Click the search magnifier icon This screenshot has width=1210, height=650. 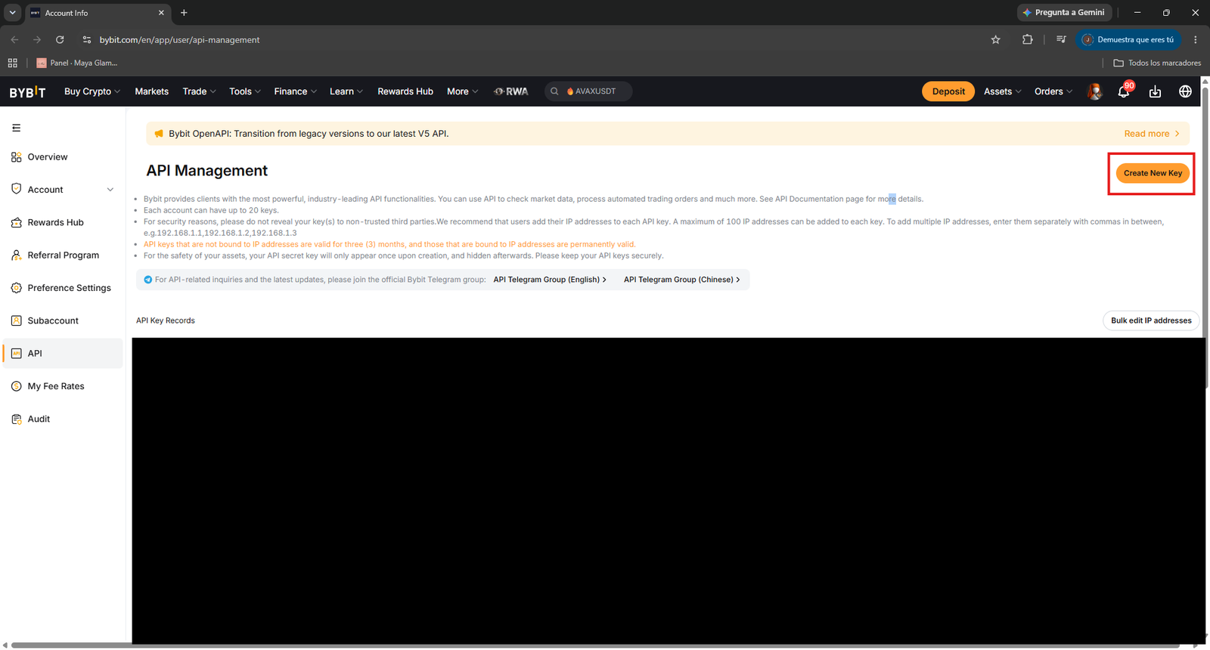coord(554,91)
